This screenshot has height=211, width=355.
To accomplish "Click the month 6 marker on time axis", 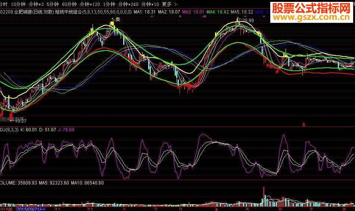I will [x=280, y=209].
